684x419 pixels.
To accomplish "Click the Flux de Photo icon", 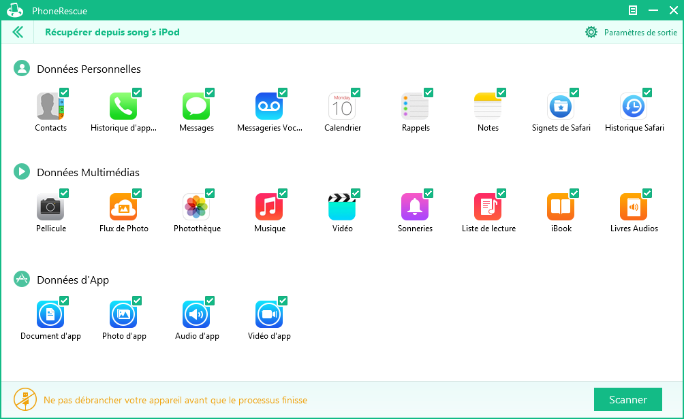I will (x=123, y=207).
